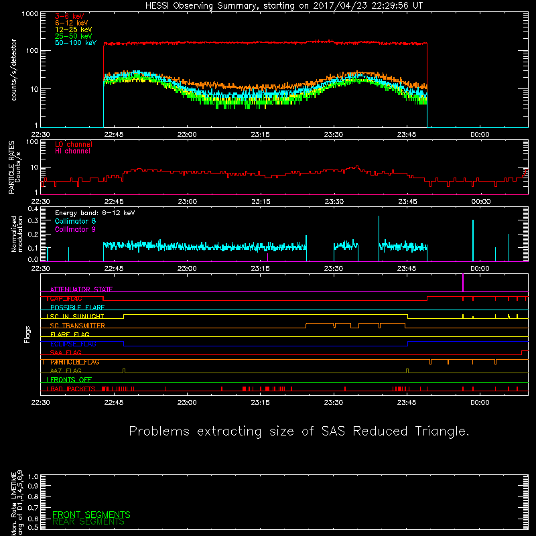The image size is (536, 536).
Task: Click the GAP_FLAG label
Action: point(66,298)
